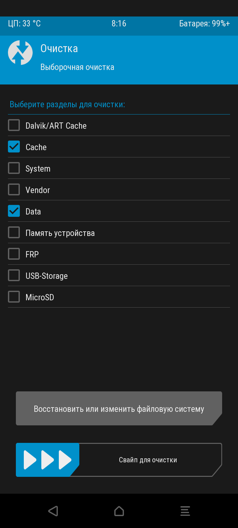
Task: Tap the CPU temperature indicator
Action: point(24,23)
